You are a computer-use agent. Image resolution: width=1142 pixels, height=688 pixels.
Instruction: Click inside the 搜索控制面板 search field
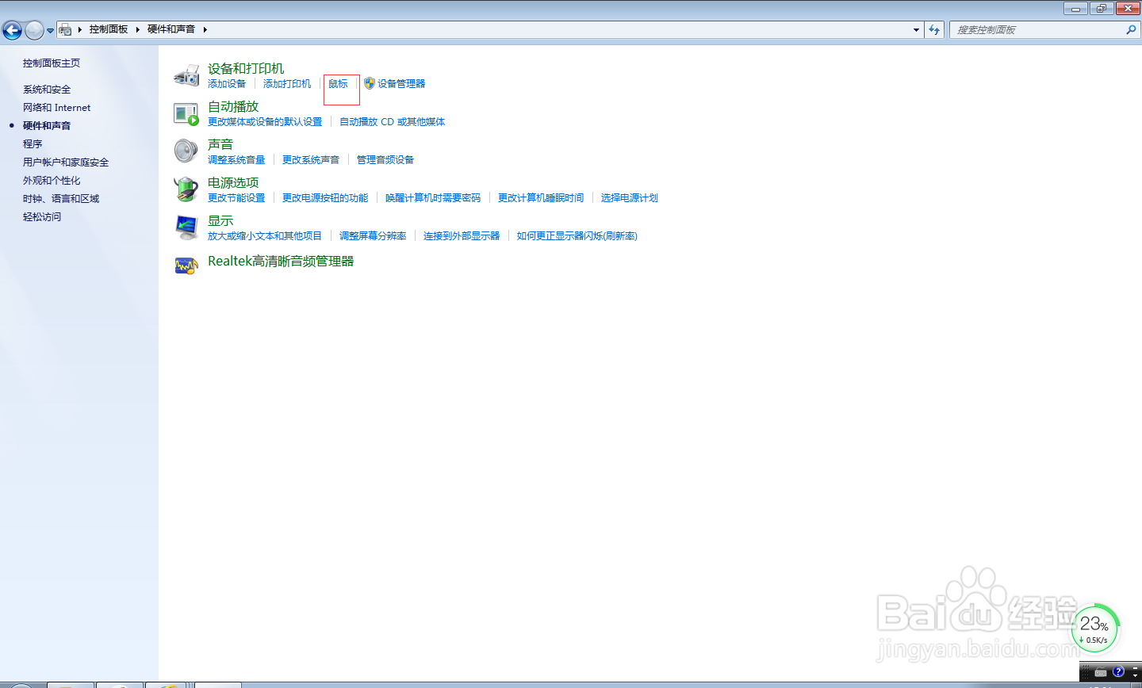click(x=1031, y=29)
